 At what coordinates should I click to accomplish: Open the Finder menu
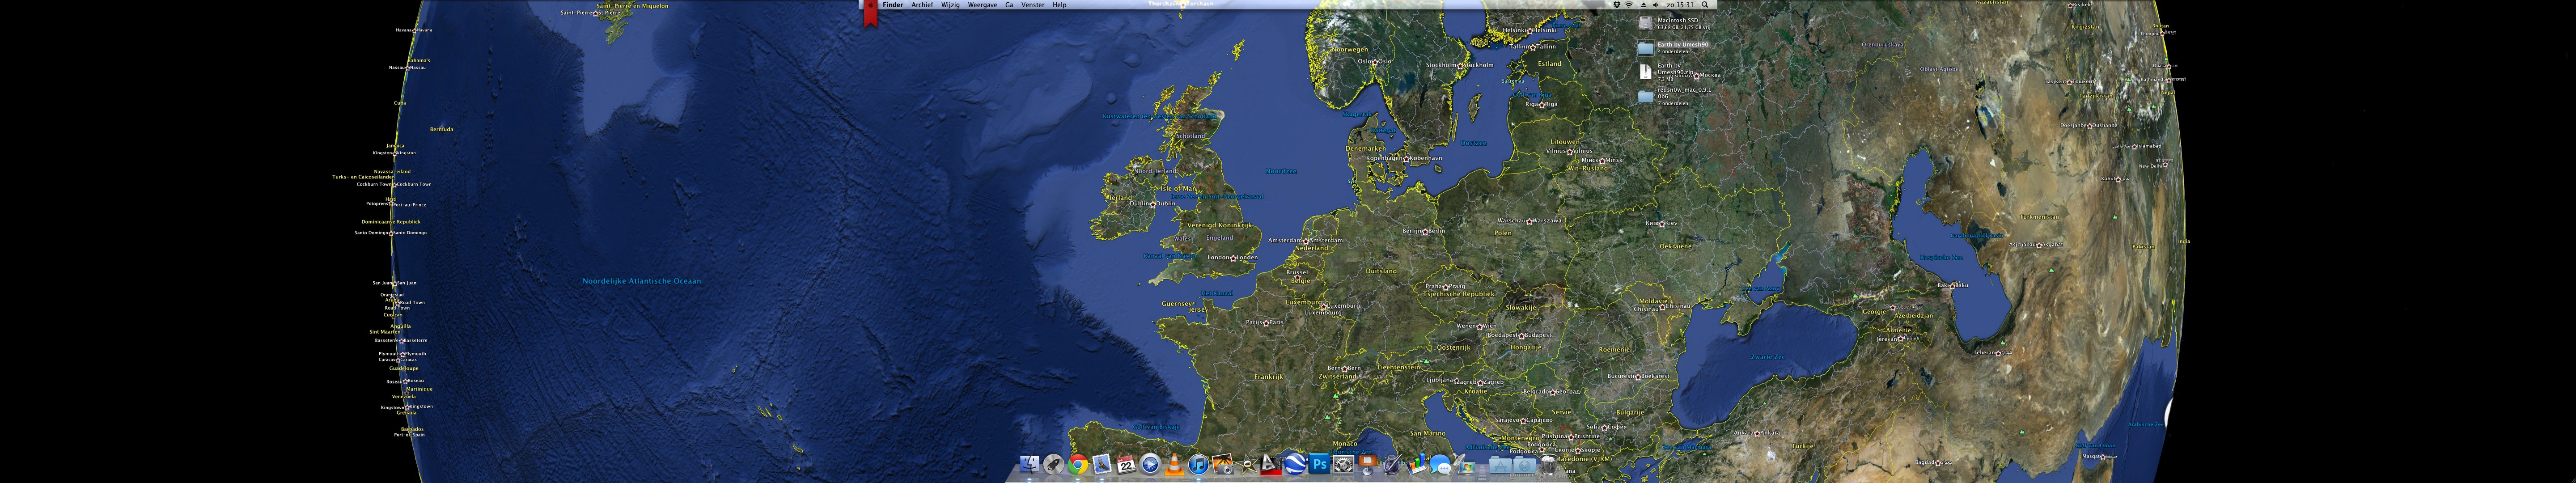[893, 5]
